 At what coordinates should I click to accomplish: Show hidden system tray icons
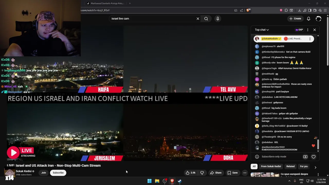click(289, 181)
